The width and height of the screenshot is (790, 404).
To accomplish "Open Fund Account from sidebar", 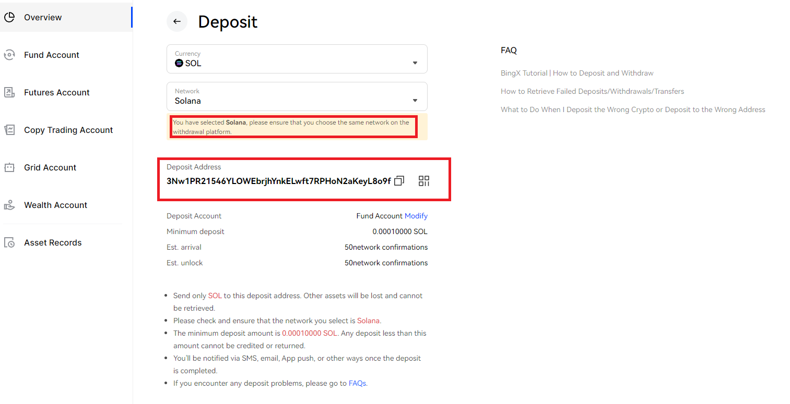I will pyautogui.click(x=52, y=55).
